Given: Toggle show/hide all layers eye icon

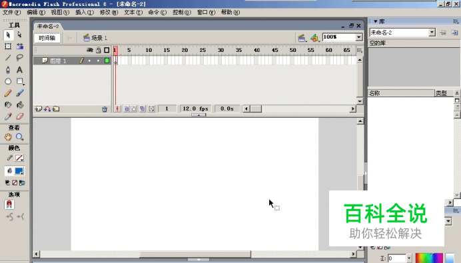Looking at the screenshot, I should 90,50.
